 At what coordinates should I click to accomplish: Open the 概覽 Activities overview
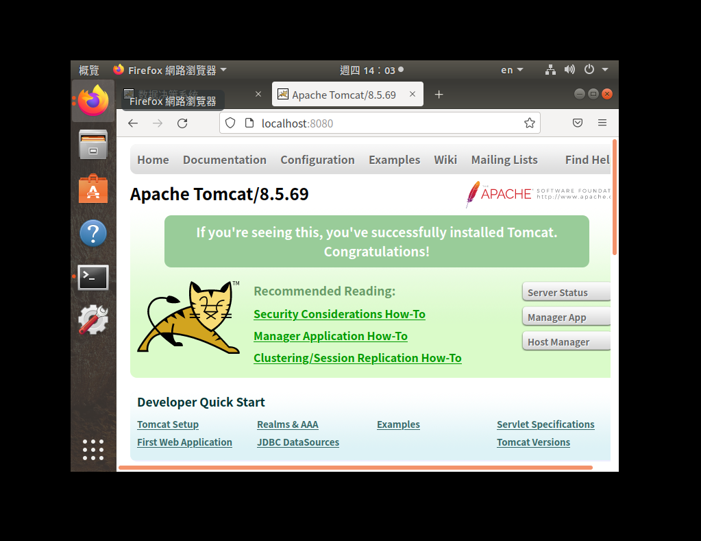point(88,69)
